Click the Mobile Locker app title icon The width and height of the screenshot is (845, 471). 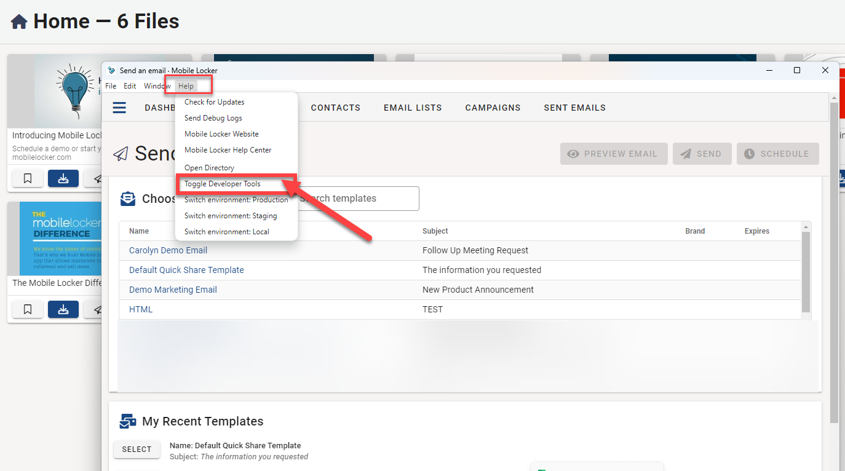click(111, 70)
